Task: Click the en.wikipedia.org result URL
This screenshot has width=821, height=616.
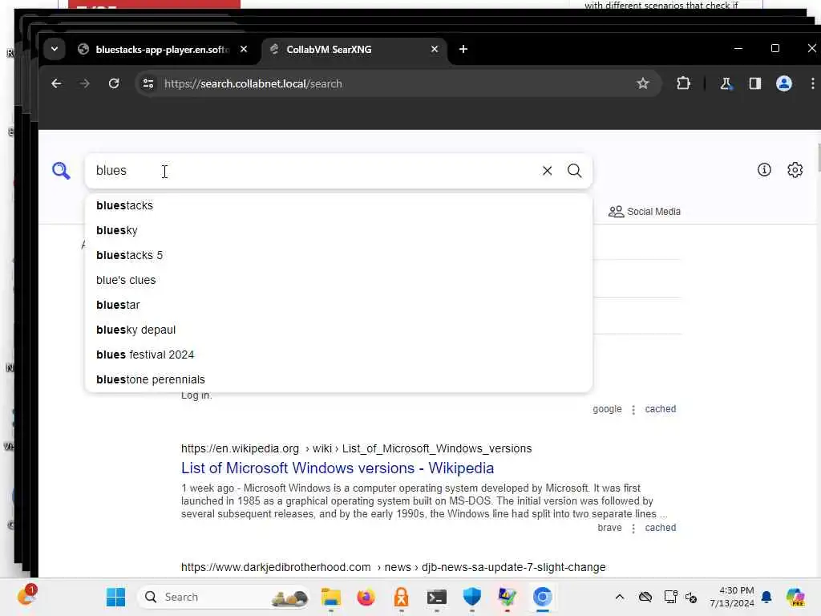Action: coord(356,449)
